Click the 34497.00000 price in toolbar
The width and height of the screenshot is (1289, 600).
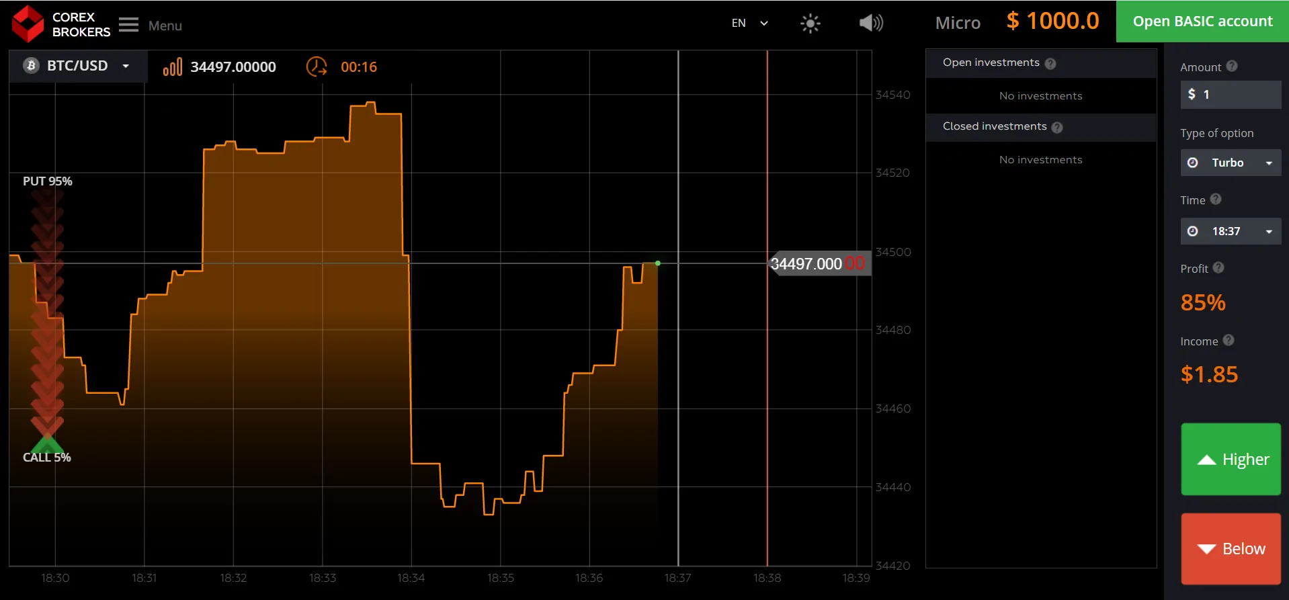[233, 67]
